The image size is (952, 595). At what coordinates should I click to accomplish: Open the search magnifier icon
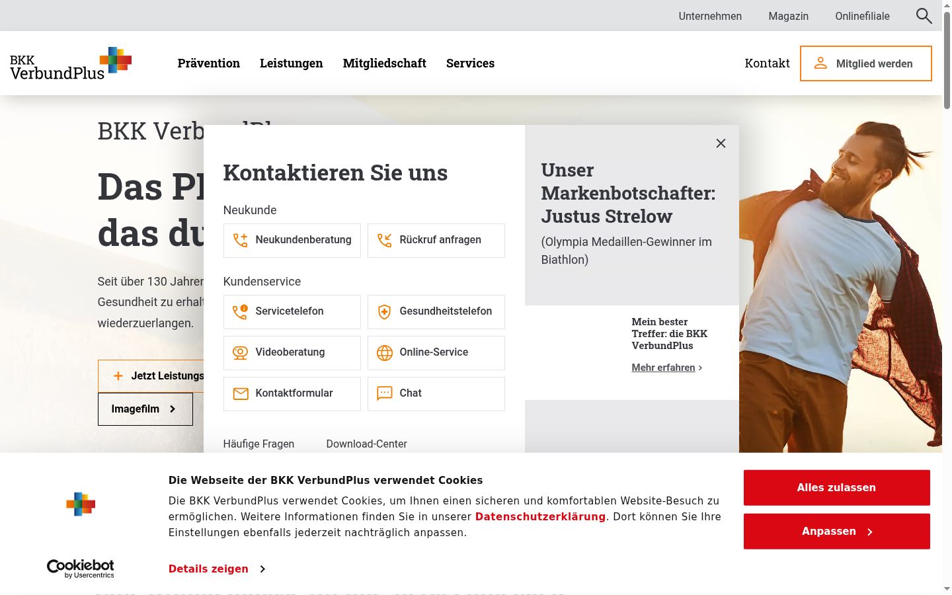pos(924,16)
